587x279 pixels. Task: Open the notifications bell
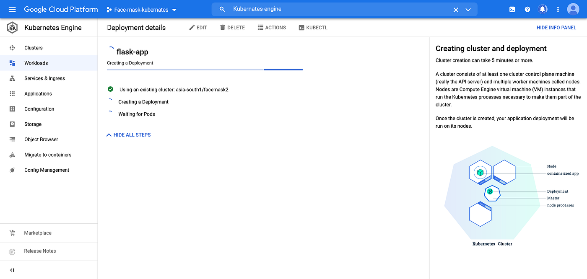pyautogui.click(x=543, y=9)
